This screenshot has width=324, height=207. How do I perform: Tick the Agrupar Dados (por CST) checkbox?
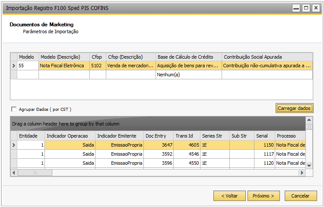(x=14, y=109)
